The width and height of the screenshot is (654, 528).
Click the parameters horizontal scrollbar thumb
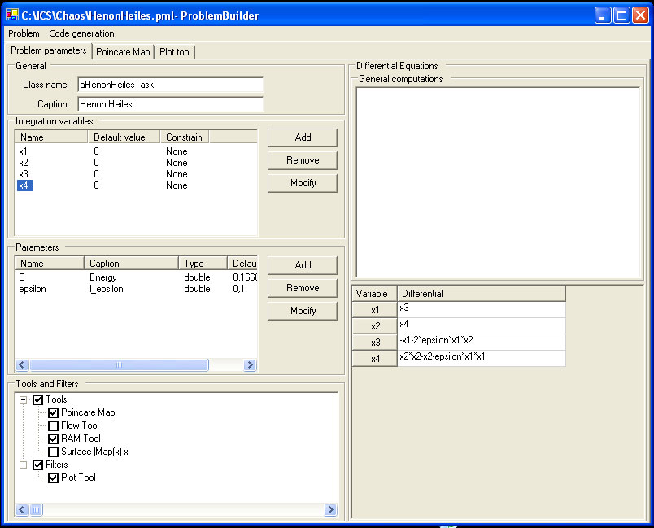point(119,365)
